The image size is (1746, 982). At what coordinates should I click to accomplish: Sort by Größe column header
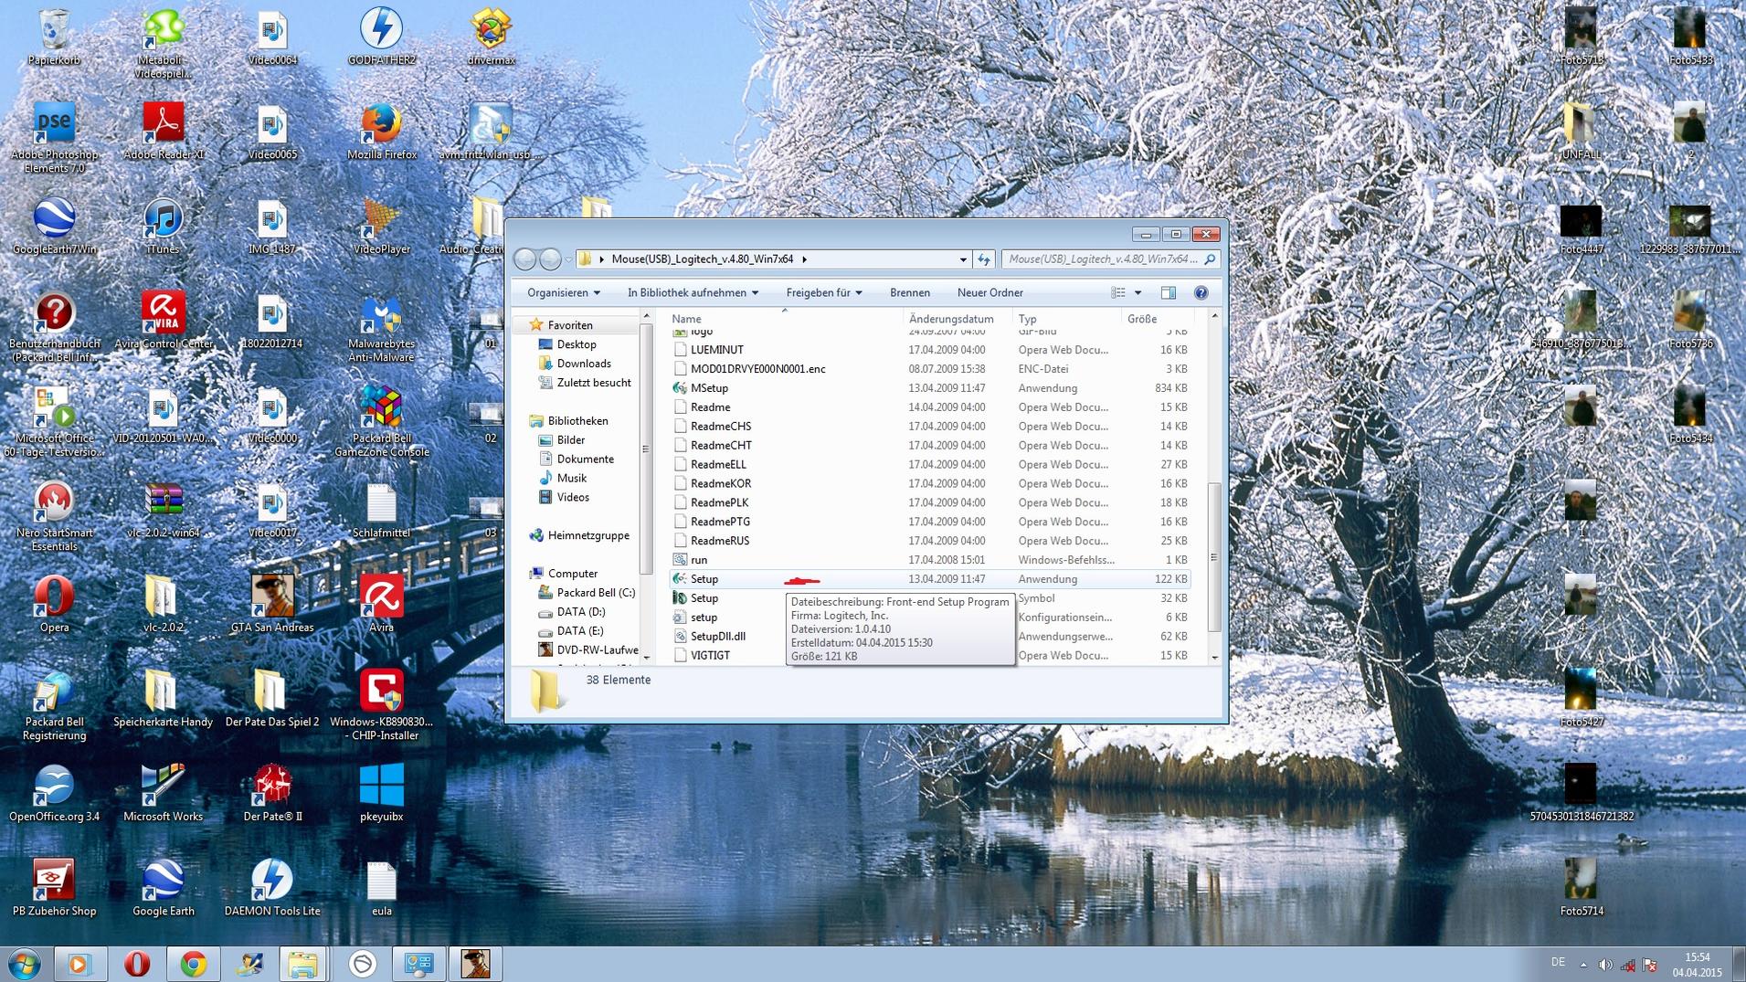tap(1159, 319)
